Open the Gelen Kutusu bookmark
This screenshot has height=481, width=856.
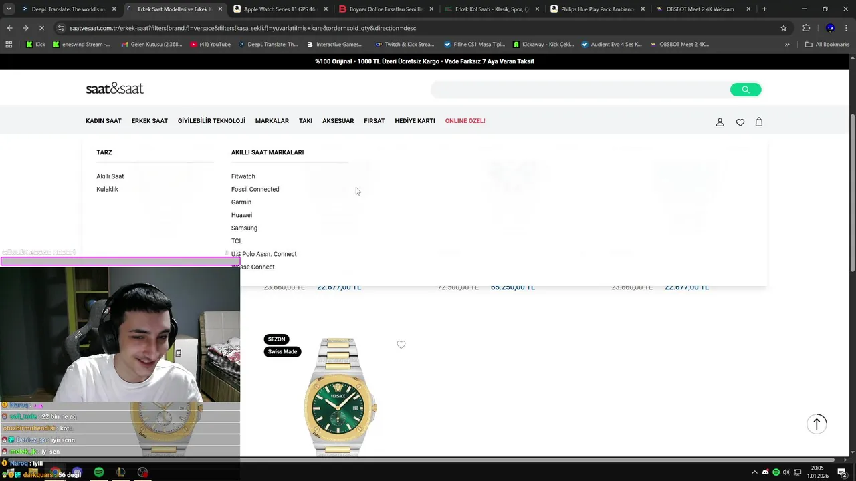pyautogui.click(x=151, y=45)
